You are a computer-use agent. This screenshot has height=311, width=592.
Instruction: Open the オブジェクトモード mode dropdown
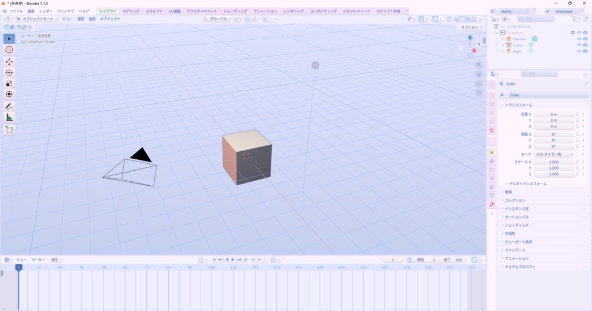[x=37, y=19]
